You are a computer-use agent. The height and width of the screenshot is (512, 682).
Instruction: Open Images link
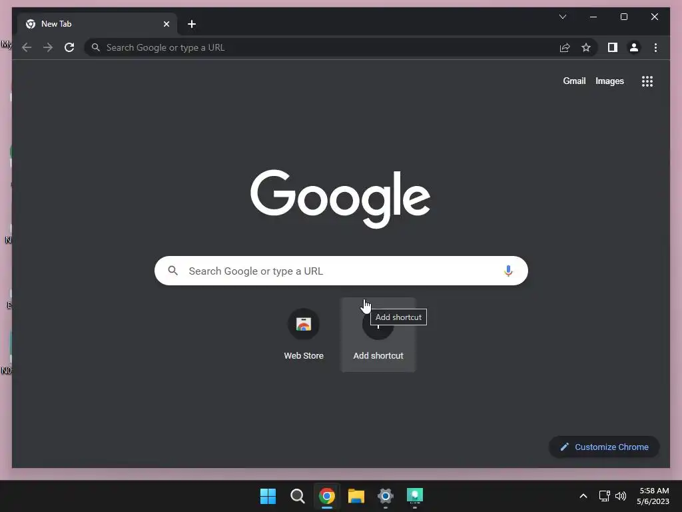(609, 81)
